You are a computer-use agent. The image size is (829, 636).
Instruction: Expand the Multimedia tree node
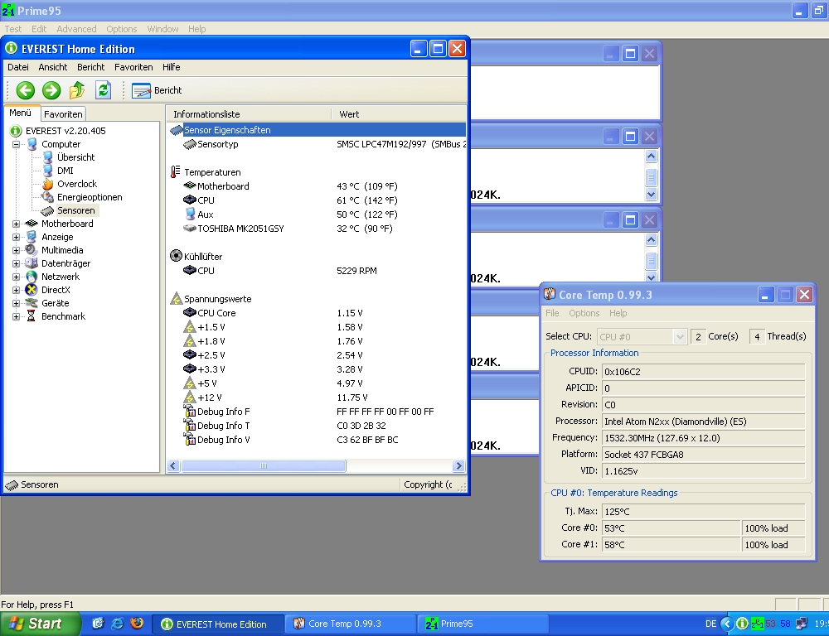coord(16,250)
